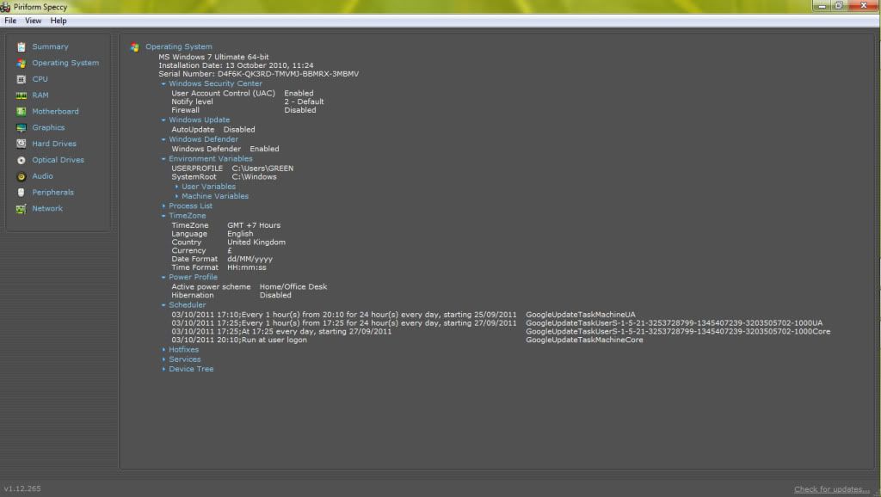Viewport: 881px width, 497px height.
Task: Click the Windows flag icon beside Operating System heading
Action: point(135,47)
